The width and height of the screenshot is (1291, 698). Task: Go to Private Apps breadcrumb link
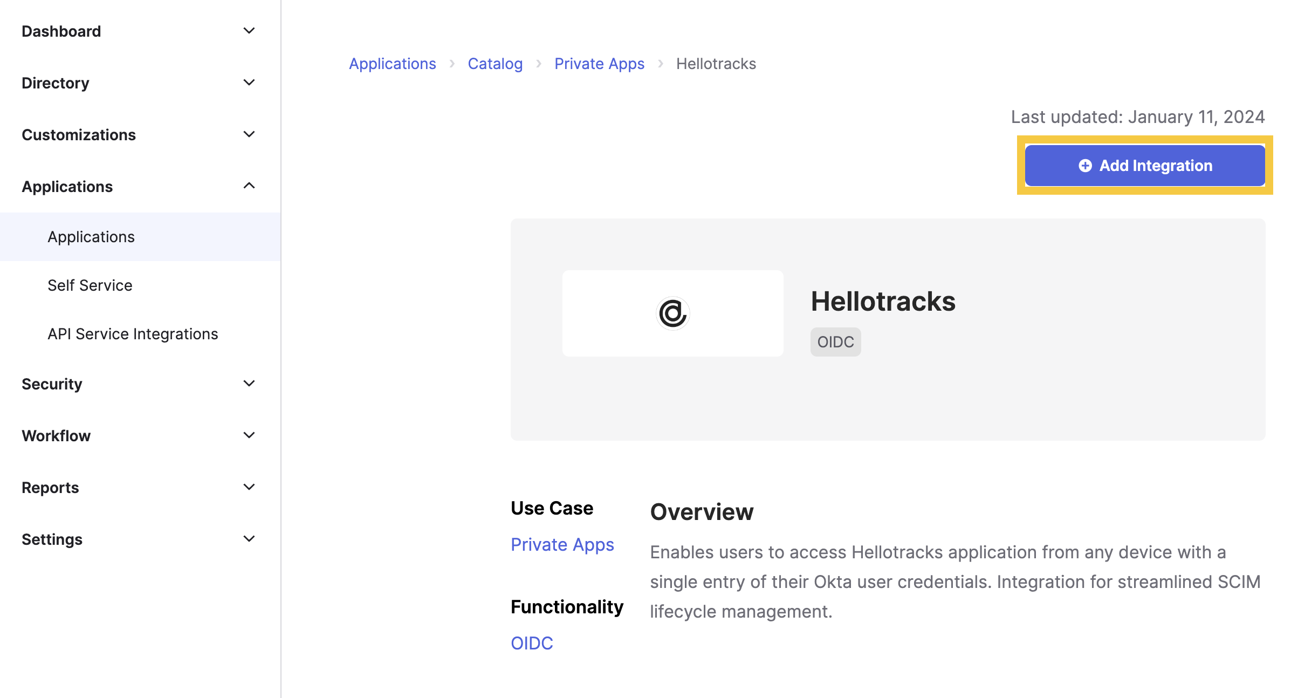tap(599, 64)
